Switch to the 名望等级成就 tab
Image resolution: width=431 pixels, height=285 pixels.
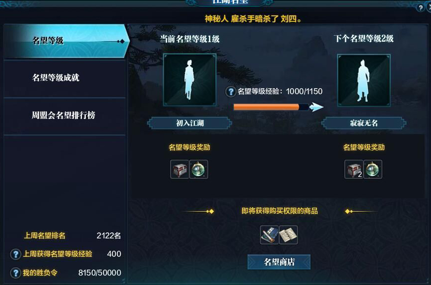click(64, 78)
